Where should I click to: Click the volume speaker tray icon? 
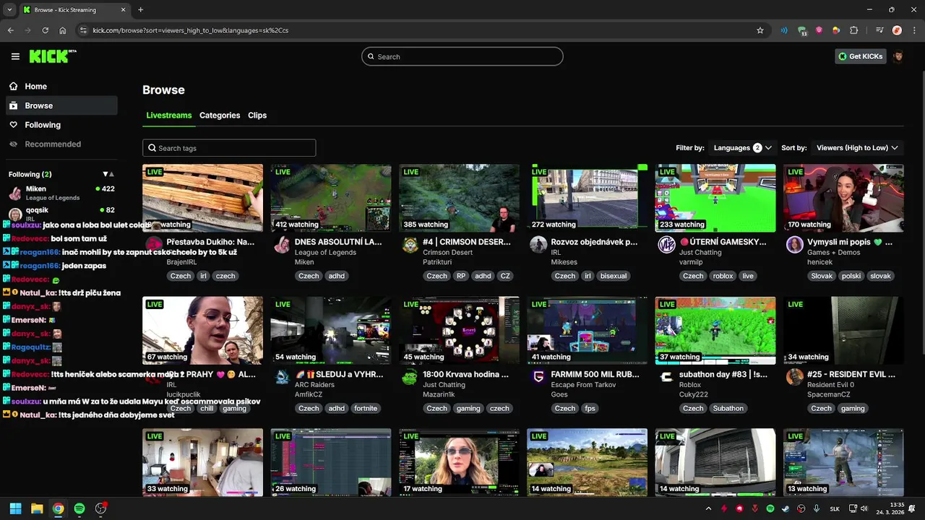coord(864,508)
